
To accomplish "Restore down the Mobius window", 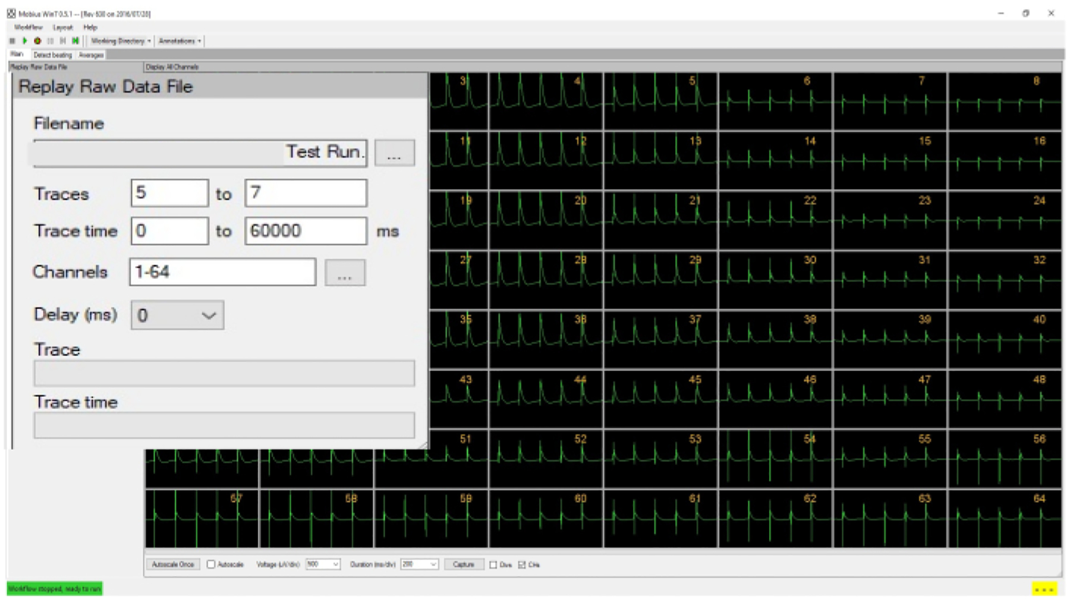I will pos(1025,13).
